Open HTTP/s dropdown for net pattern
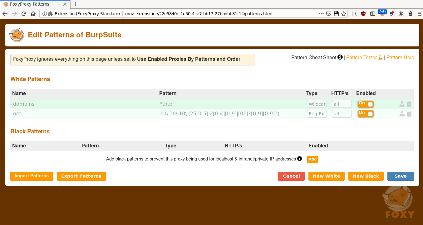The height and width of the screenshot is (225, 423). click(x=342, y=114)
